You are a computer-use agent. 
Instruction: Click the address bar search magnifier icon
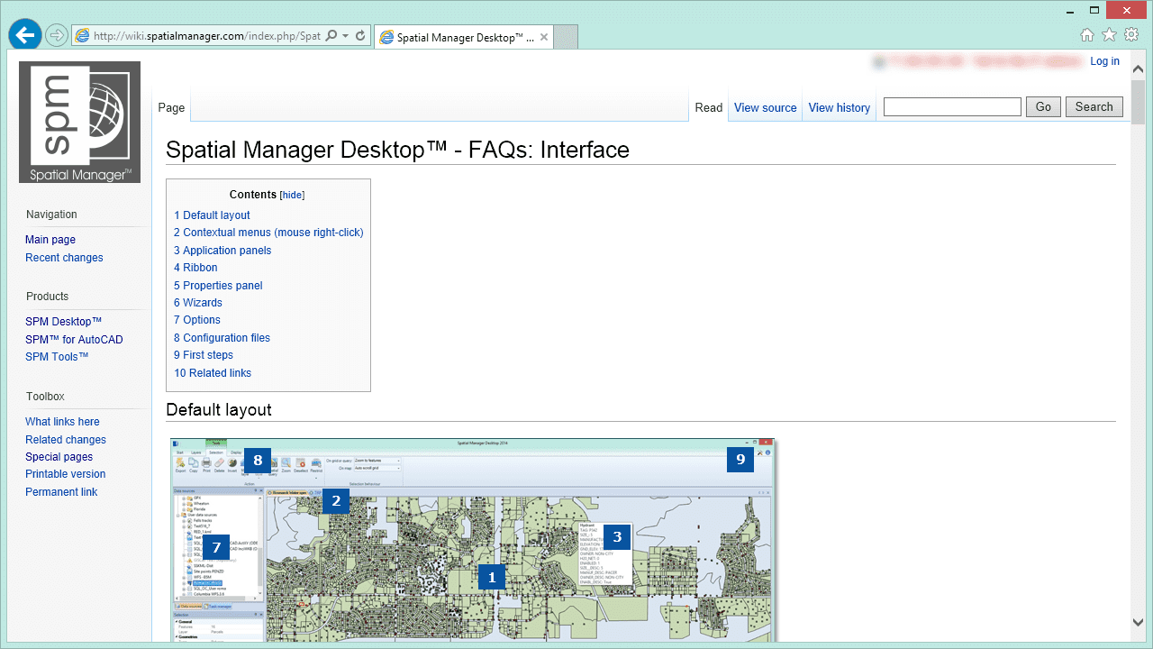click(x=331, y=36)
